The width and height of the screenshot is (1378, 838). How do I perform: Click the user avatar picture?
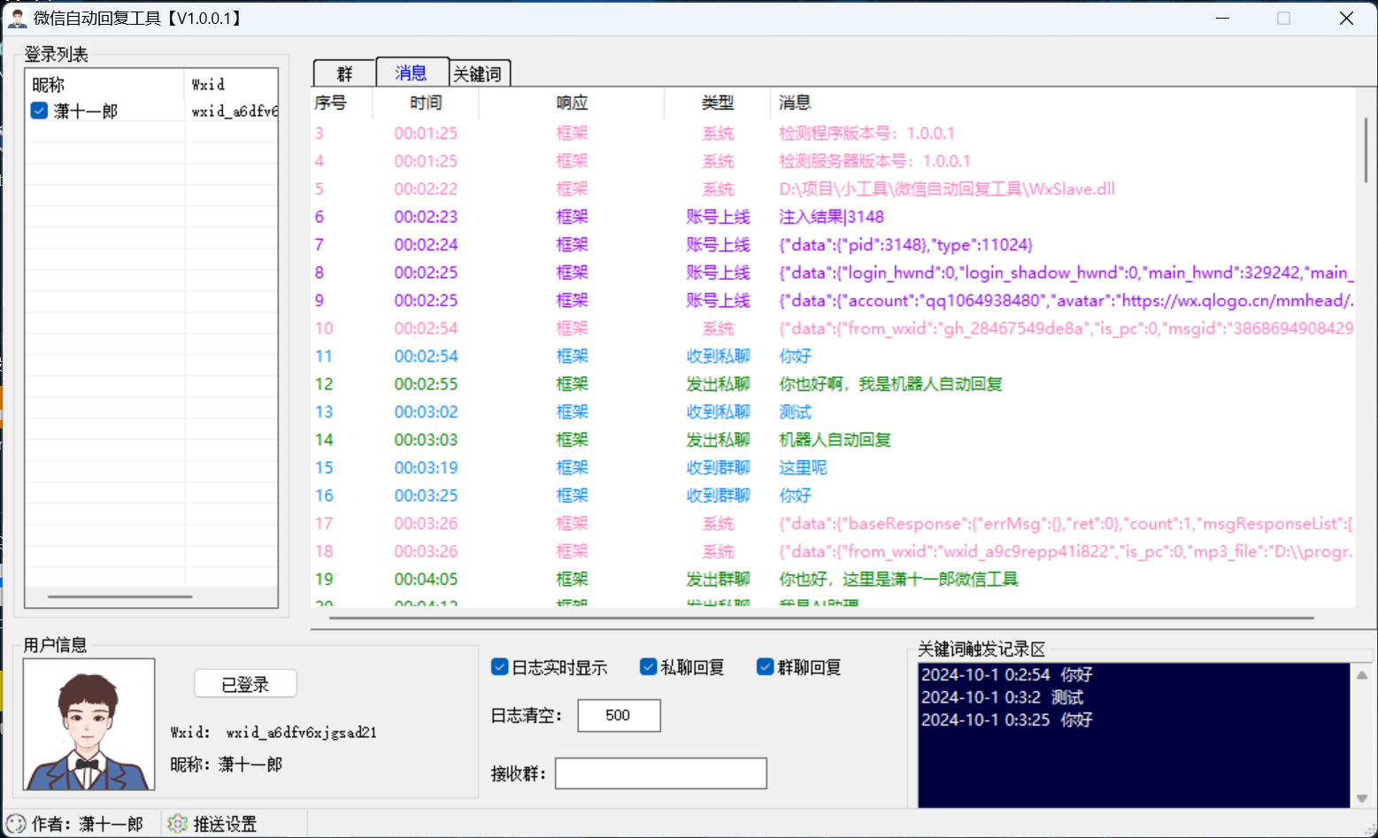[89, 724]
